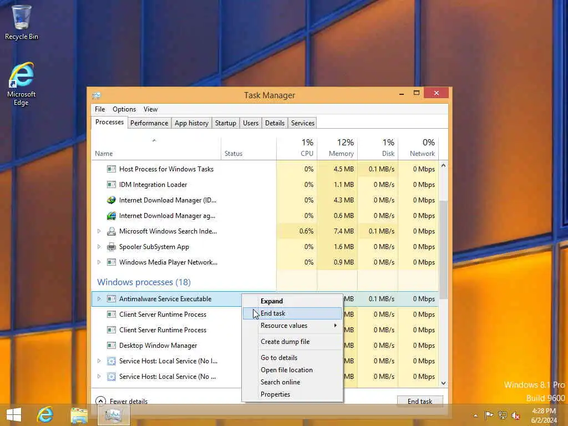The width and height of the screenshot is (568, 426).
Task: Open the File menu
Action: (100, 109)
